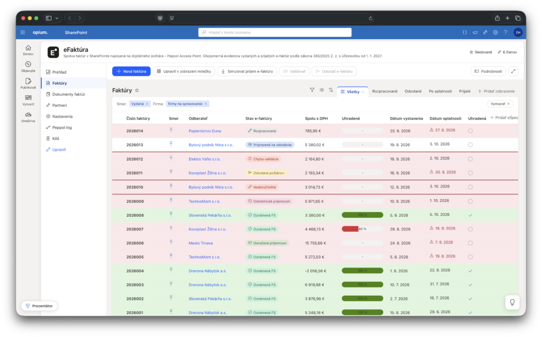The height and width of the screenshot is (337, 542).
Task: Switch to Prijaté view tab
Action: (465, 91)
